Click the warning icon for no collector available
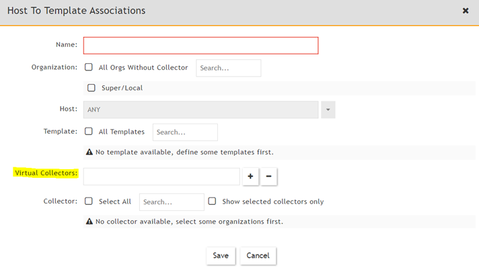 pyautogui.click(x=89, y=222)
